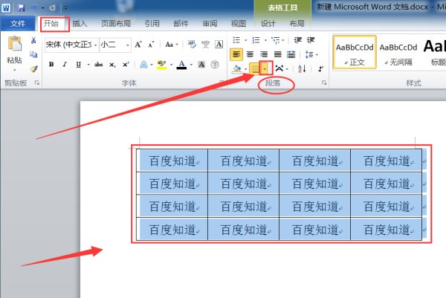446x298 pixels.
Task: Undo the last action
Action: [34, 7]
